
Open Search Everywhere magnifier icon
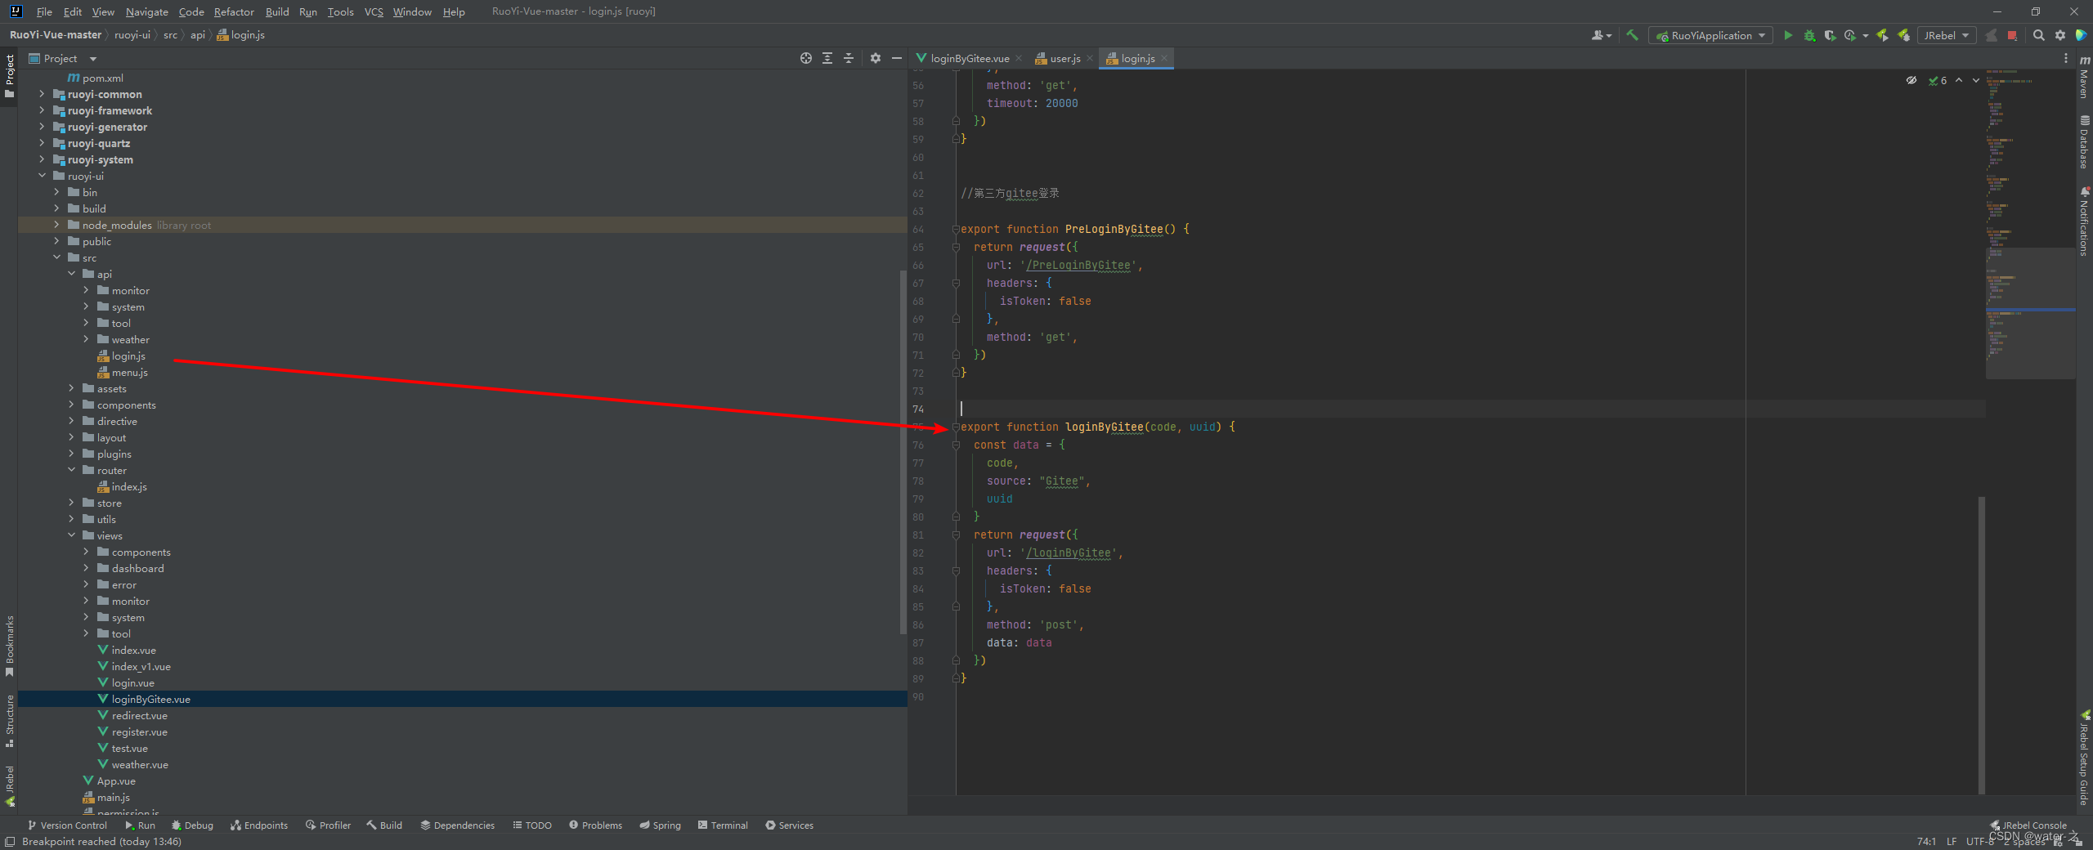click(2039, 35)
